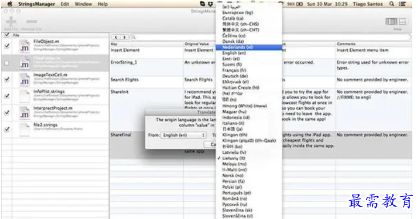This screenshot has height=219, width=418.
Task: Uncheck the file2.strings checkbox
Action: (7, 129)
